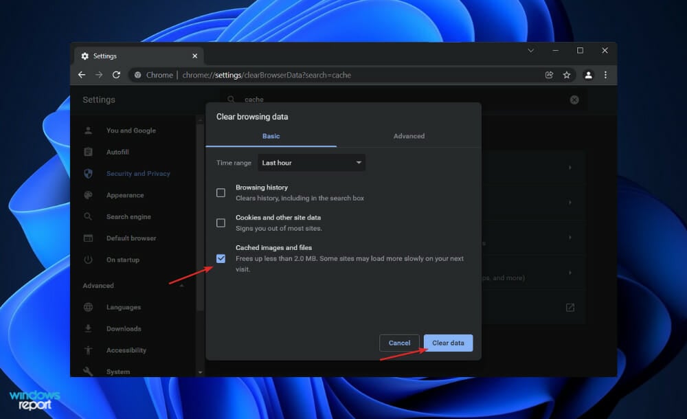
Task: Click the Settings tab gear icon
Action: click(85, 56)
